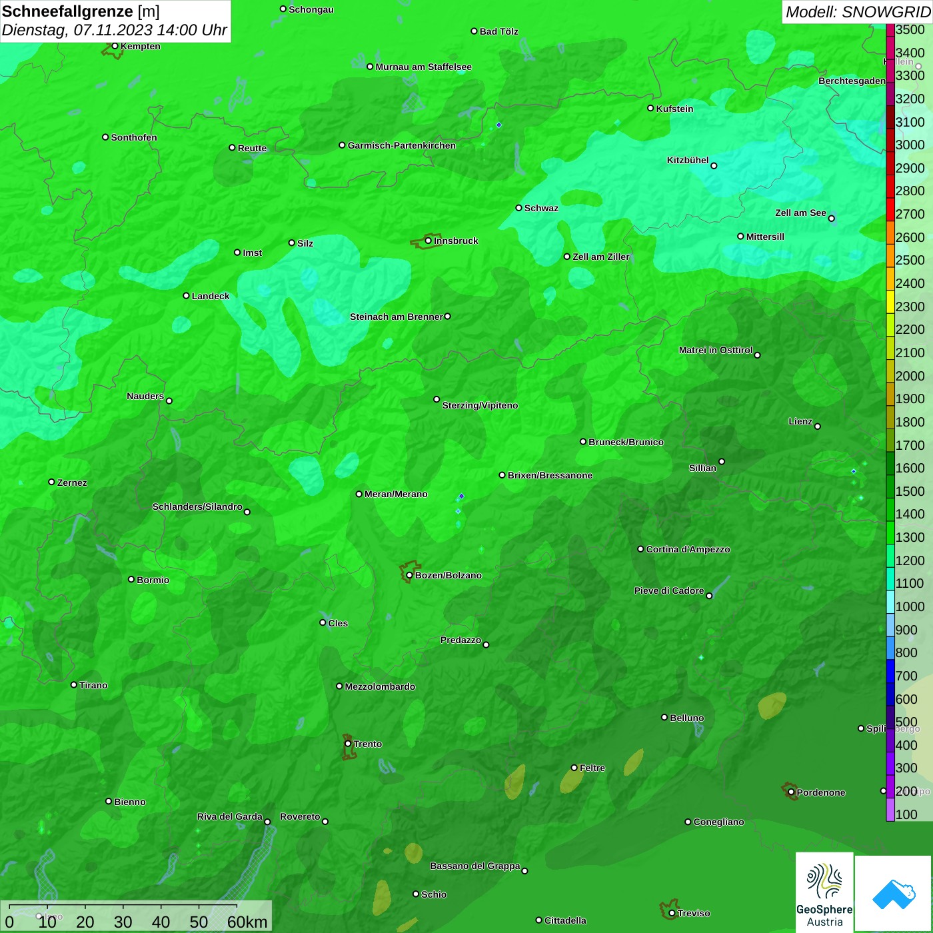Click the 'Pieve di Cadore' label
933x933 pixels.
click(x=668, y=590)
